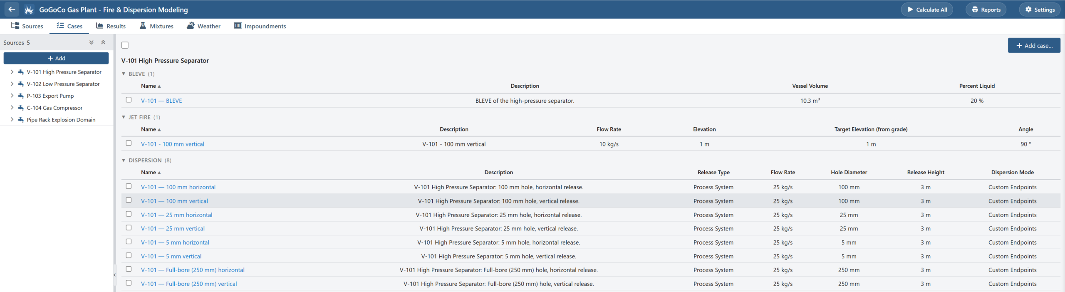Click the back arrow icon

point(12,9)
